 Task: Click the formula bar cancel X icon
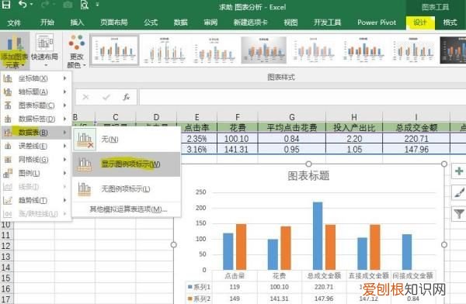coord(85,97)
